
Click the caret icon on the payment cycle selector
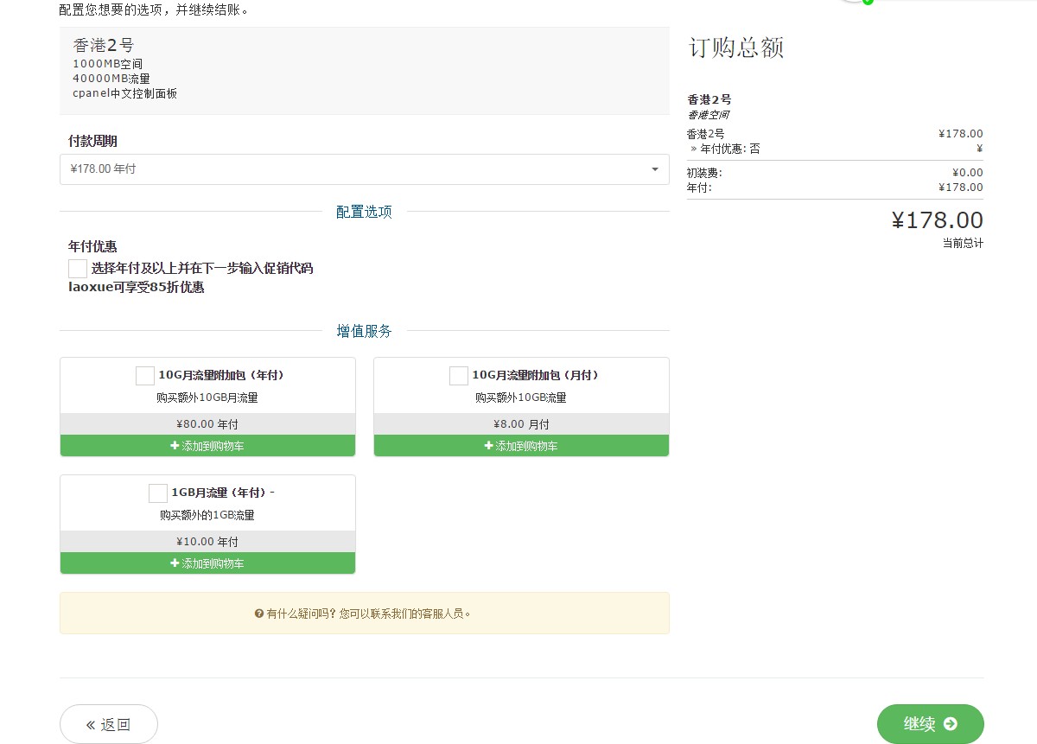click(655, 169)
